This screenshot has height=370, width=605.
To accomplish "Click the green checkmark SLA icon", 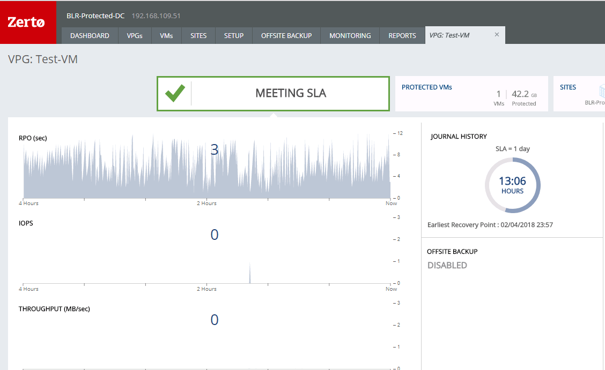I will (x=175, y=94).
